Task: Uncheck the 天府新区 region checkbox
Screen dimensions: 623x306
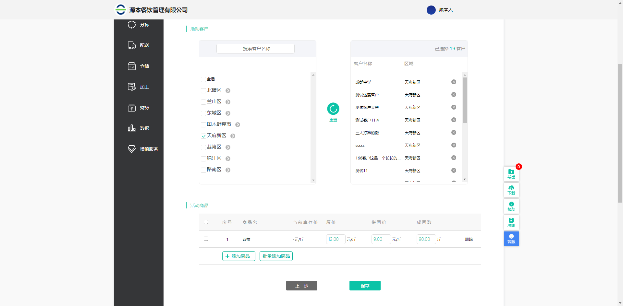Action: [203, 135]
